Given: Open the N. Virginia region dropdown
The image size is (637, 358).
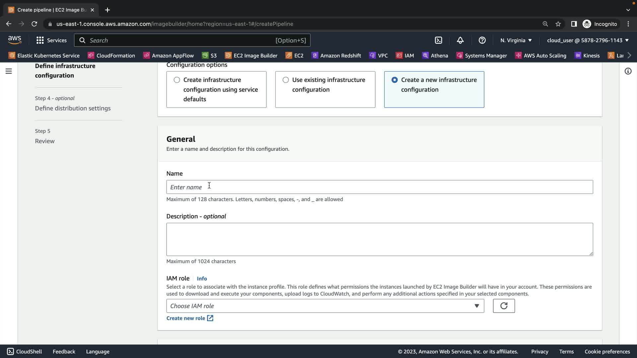Looking at the screenshot, I should pyautogui.click(x=516, y=40).
